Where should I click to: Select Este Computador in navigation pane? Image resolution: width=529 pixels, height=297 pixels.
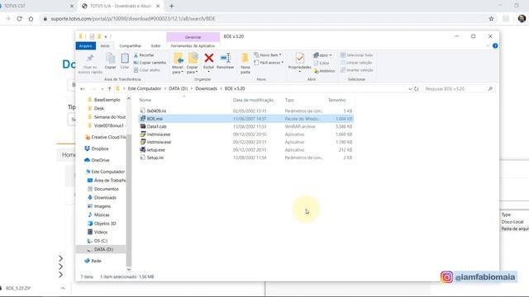click(x=107, y=172)
